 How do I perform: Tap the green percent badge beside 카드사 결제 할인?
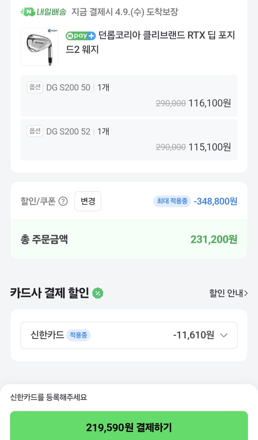[98, 293]
